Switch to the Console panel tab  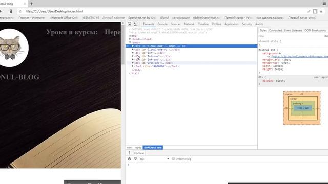click(x=162, y=24)
